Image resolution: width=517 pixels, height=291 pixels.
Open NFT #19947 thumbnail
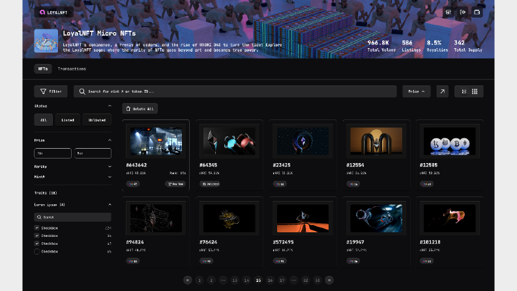(376, 218)
